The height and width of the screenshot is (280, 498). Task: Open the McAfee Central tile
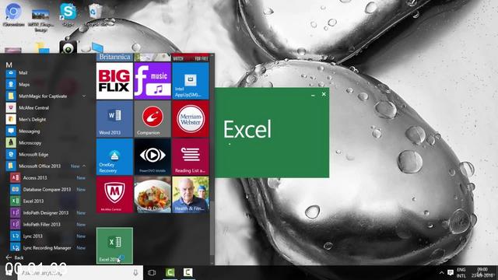pos(114,194)
